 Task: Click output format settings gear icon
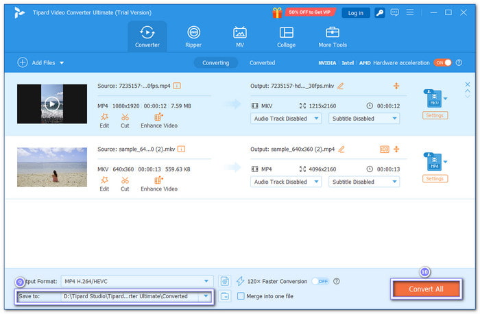pos(225,281)
